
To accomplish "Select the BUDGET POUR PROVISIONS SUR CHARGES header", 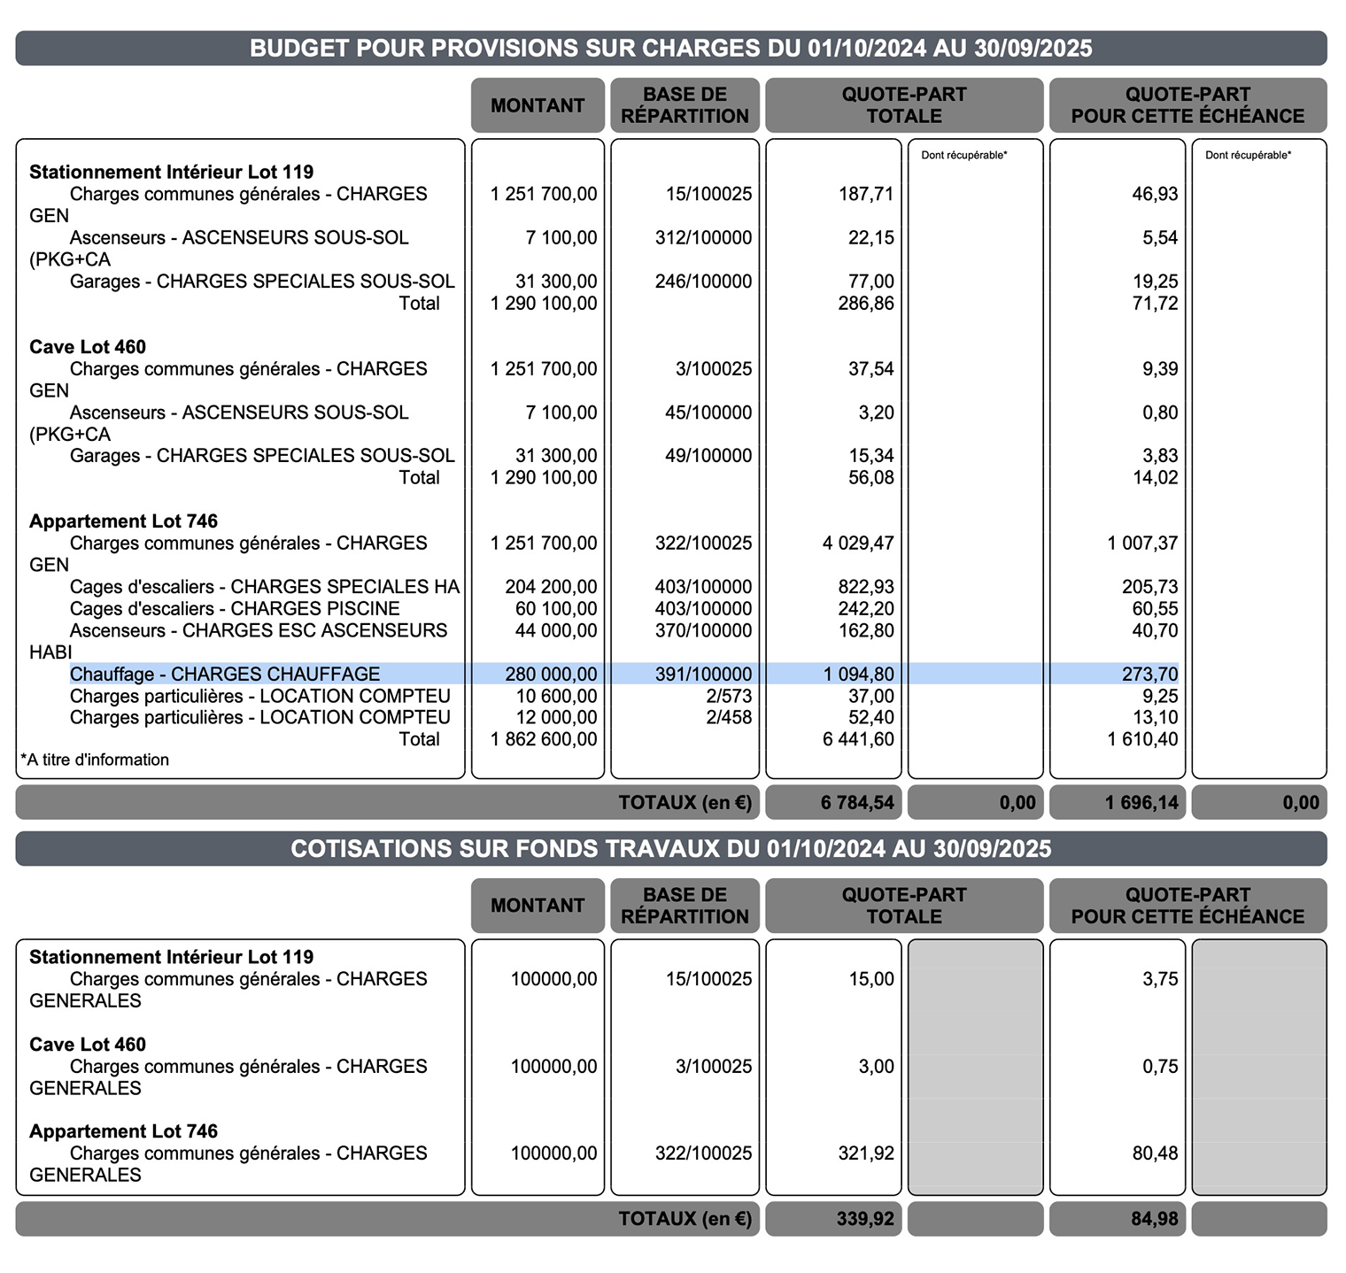I will coord(671,48).
